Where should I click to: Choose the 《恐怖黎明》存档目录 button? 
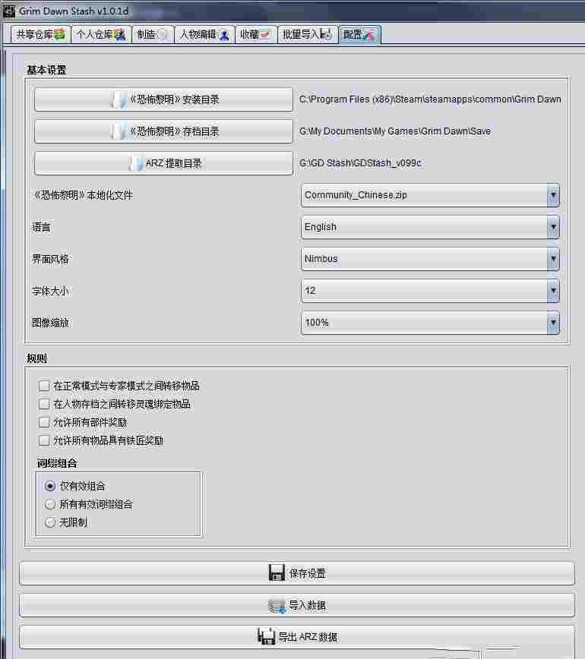(x=163, y=131)
